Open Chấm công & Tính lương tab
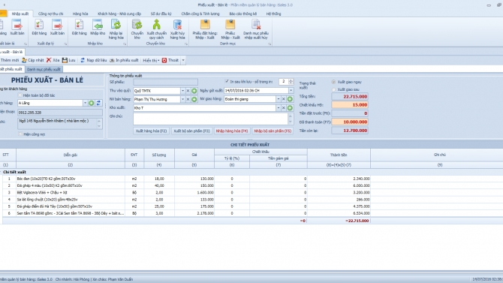This screenshot has height=283, width=503. [x=200, y=14]
